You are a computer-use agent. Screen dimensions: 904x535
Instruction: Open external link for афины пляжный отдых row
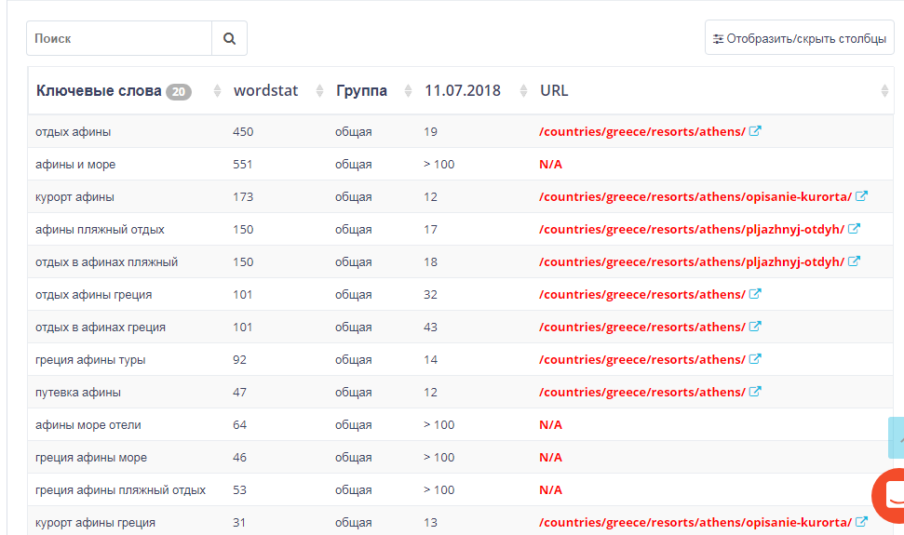(854, 229)
